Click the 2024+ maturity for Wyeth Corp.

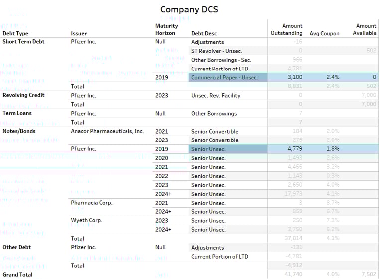(163, 230)
